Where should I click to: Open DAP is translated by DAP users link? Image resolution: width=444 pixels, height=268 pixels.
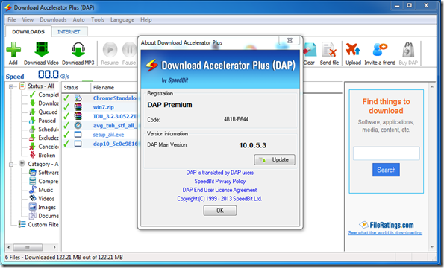point(219,173)
